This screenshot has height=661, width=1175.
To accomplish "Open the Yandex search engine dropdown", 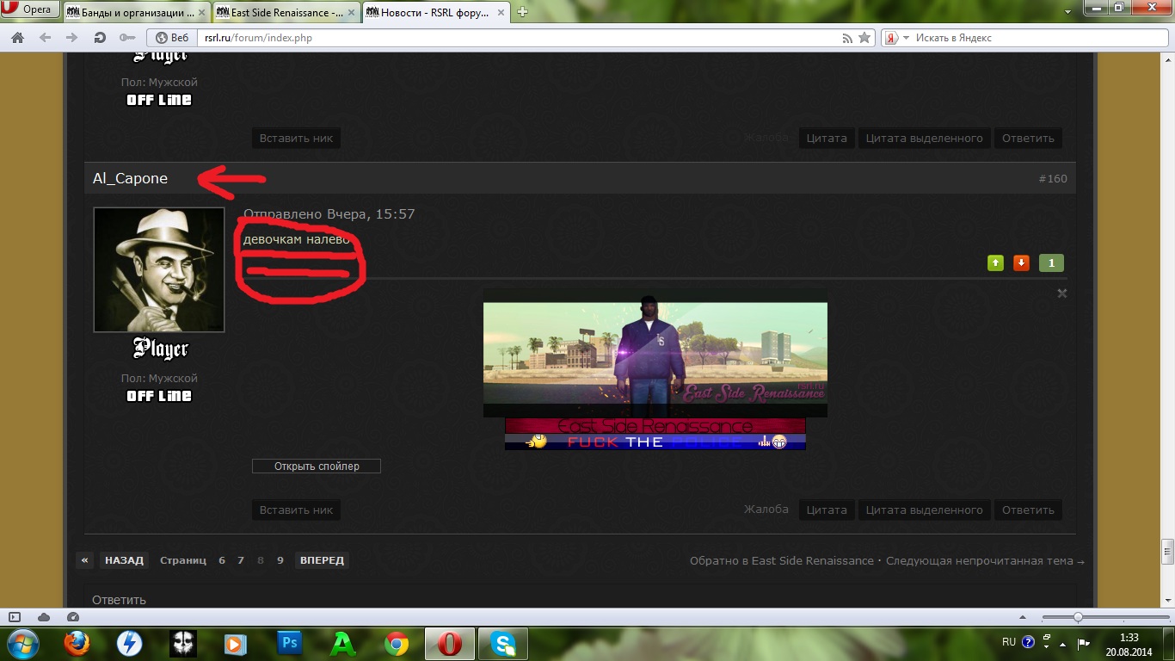I will pyautogui.click(x=898, y=38).
